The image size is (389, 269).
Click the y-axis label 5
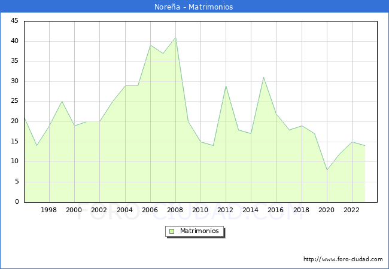coord(17,182)
